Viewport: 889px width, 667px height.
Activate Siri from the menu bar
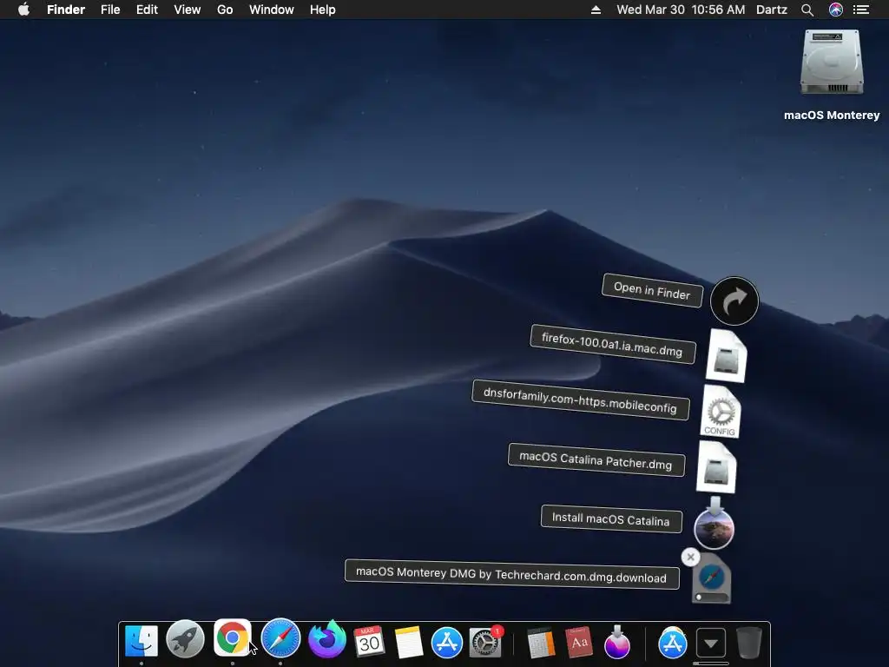tap(836, 10)
